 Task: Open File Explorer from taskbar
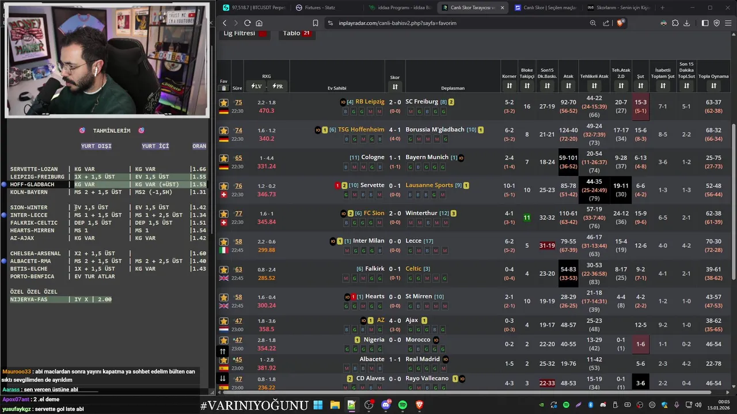pos(335,405)
